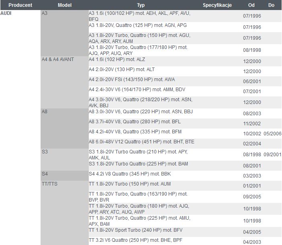The height and width of the screenshot is (245, 282).
Task: Click A8 4.2i-40V V8 mot. BFM
Action: pyautogui.click(x=135, y=132)
